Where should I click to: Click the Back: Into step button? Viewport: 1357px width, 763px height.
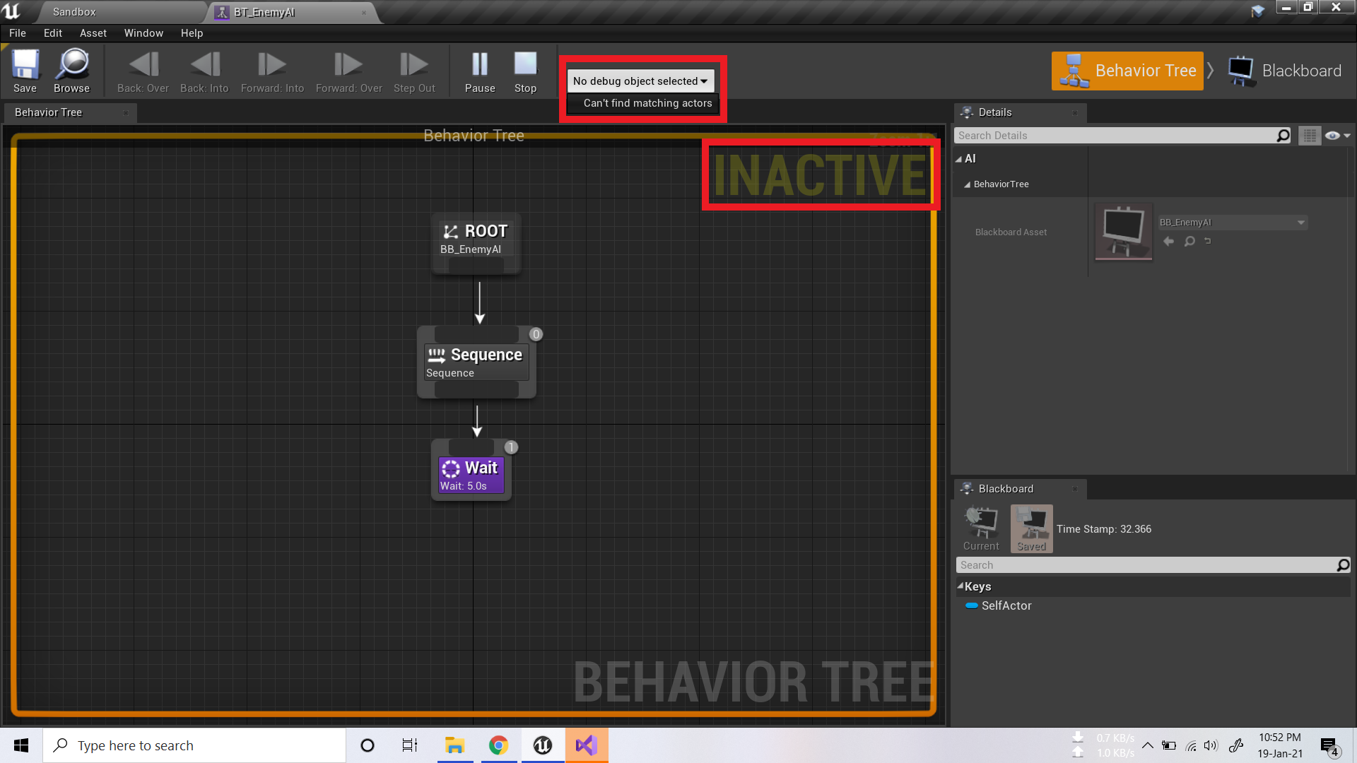coord(204,71)
